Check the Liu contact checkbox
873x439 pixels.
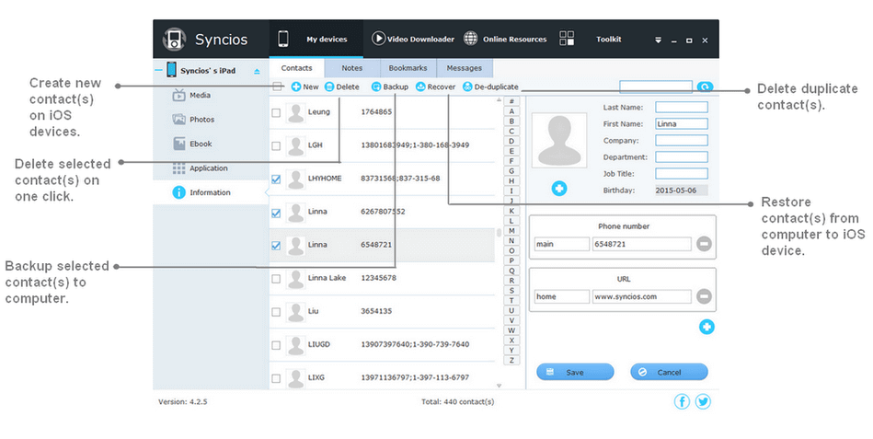pyautogui.click(x=276, y=312)
